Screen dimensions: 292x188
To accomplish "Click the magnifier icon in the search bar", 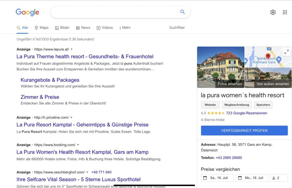I will [182, 12].
